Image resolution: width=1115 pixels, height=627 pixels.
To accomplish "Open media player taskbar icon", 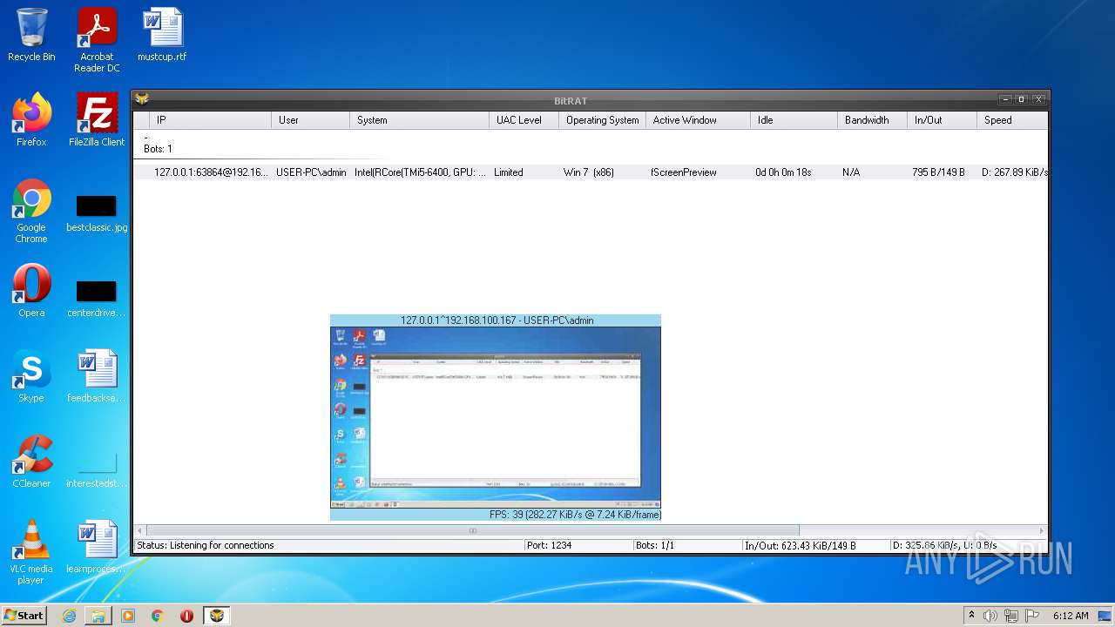I will [x=128, y=616].
